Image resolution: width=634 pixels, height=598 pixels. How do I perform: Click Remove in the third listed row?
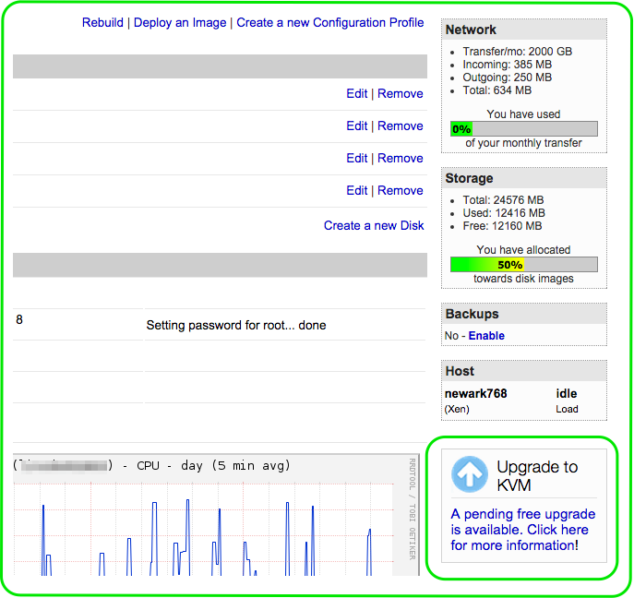(x=401, y=158)
